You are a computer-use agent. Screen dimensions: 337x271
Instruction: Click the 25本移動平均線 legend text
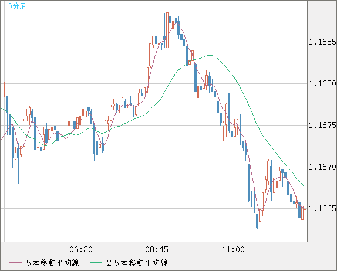tap(137, 263)
